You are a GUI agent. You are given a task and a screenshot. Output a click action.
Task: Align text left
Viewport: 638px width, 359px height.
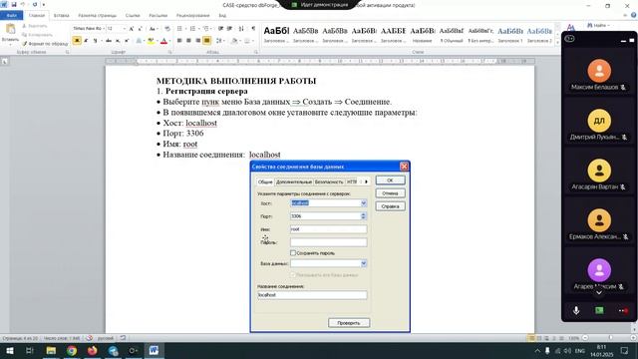click(179, 41)
